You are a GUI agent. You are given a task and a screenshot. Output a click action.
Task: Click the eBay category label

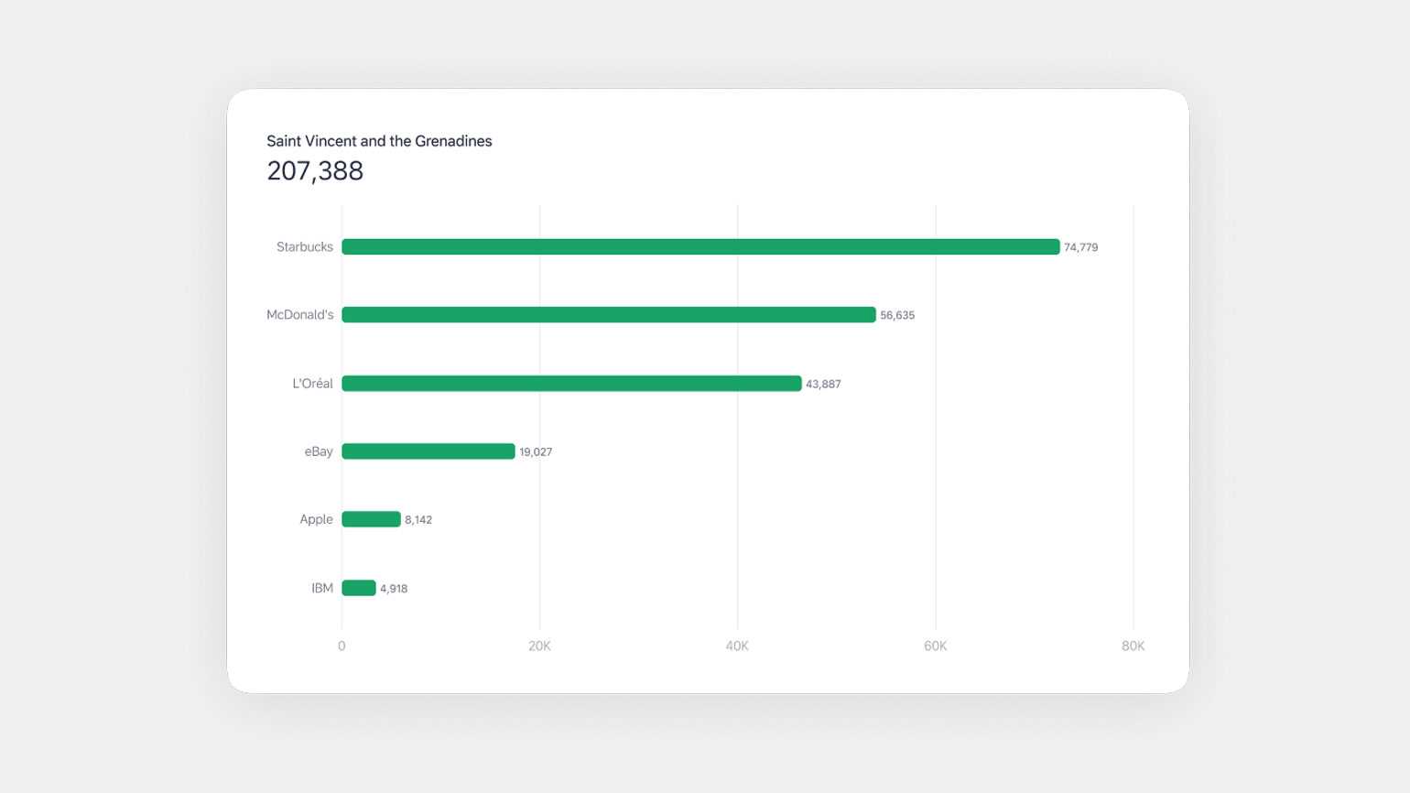pos(319,451)
